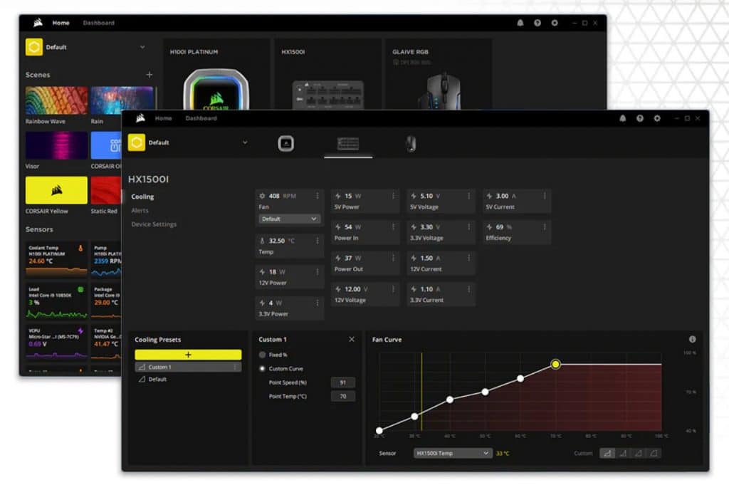Select the HX1500i power supply icon tab
This screenshot has height=490, width=729.
pyautogui.click(x=348, y=144)
